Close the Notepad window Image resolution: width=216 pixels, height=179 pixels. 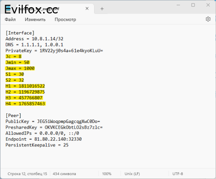pyautogui.click(x=208, y=5)
